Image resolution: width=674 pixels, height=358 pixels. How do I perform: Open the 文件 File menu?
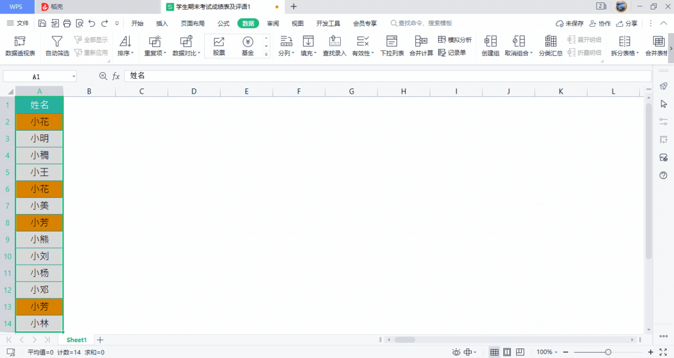pyautogui.click(x=17, y=23)
